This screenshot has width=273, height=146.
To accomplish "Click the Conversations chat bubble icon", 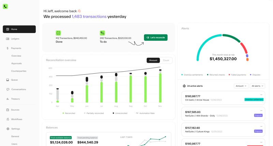I will 8,89.
